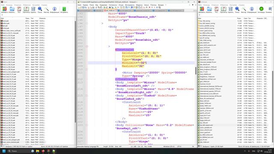Open Синтаксисы menu in Notepad++

point(113,5)
